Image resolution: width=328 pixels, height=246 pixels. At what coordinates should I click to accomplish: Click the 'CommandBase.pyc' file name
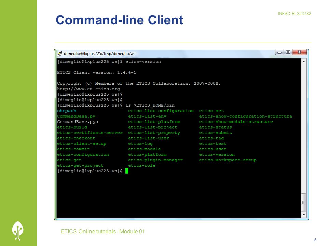click(x=78, y=122)
